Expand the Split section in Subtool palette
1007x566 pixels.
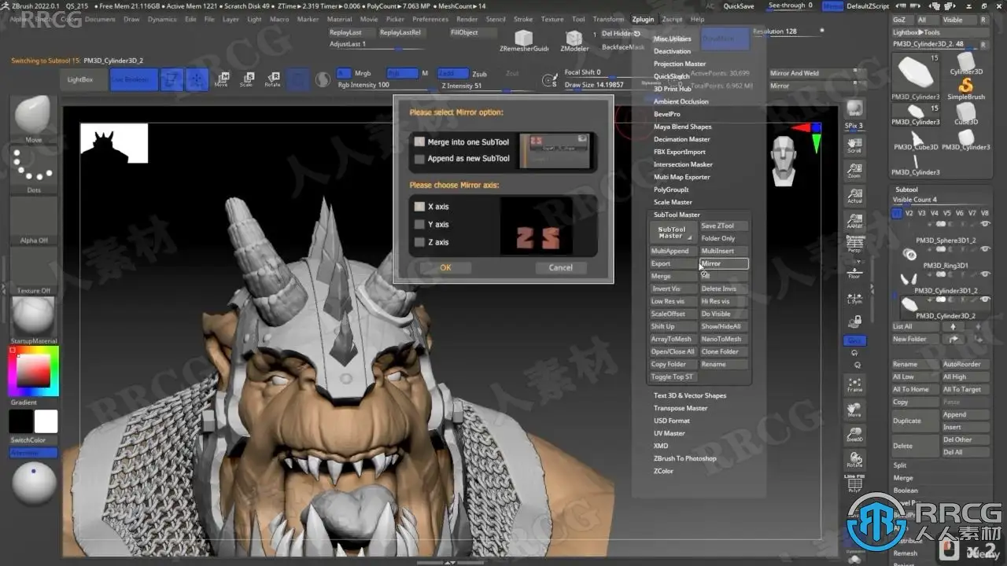900,465
